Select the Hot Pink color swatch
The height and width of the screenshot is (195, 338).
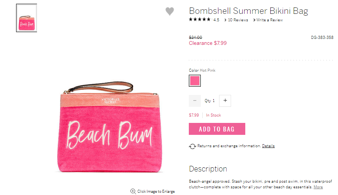point(195,81)
